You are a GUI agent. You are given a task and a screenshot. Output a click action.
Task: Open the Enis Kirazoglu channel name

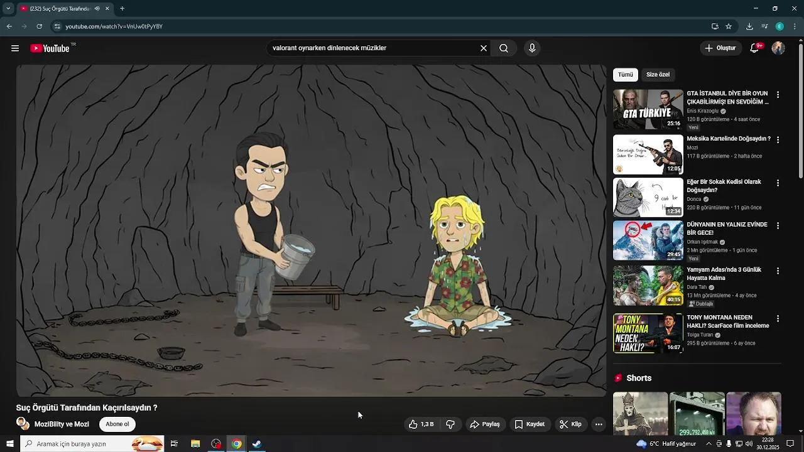coord(702,111)
